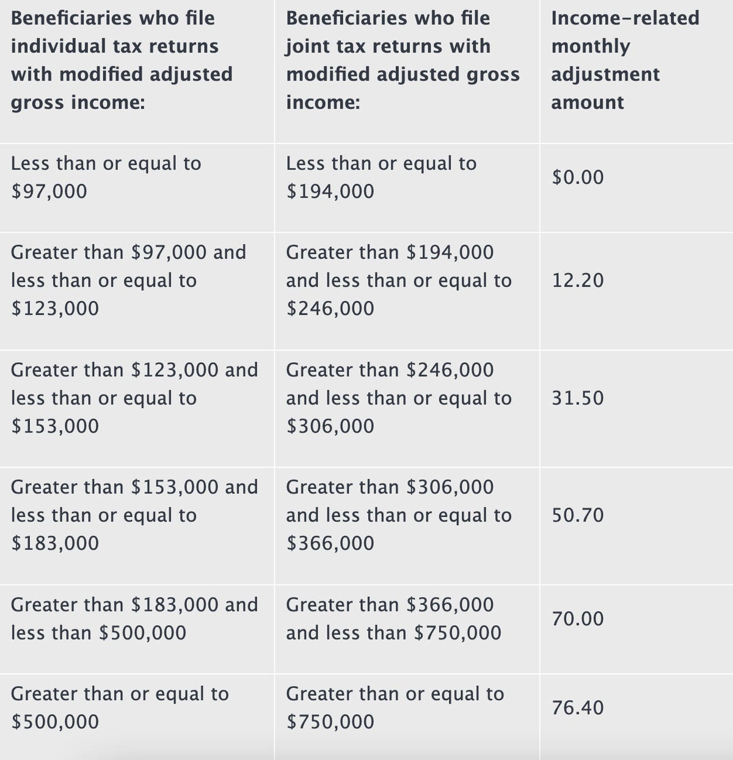733x760 pixels.
Task: Select the joint $366,000 to $750,000 cell
Action: pyautogui.click(x=393, y=618)
